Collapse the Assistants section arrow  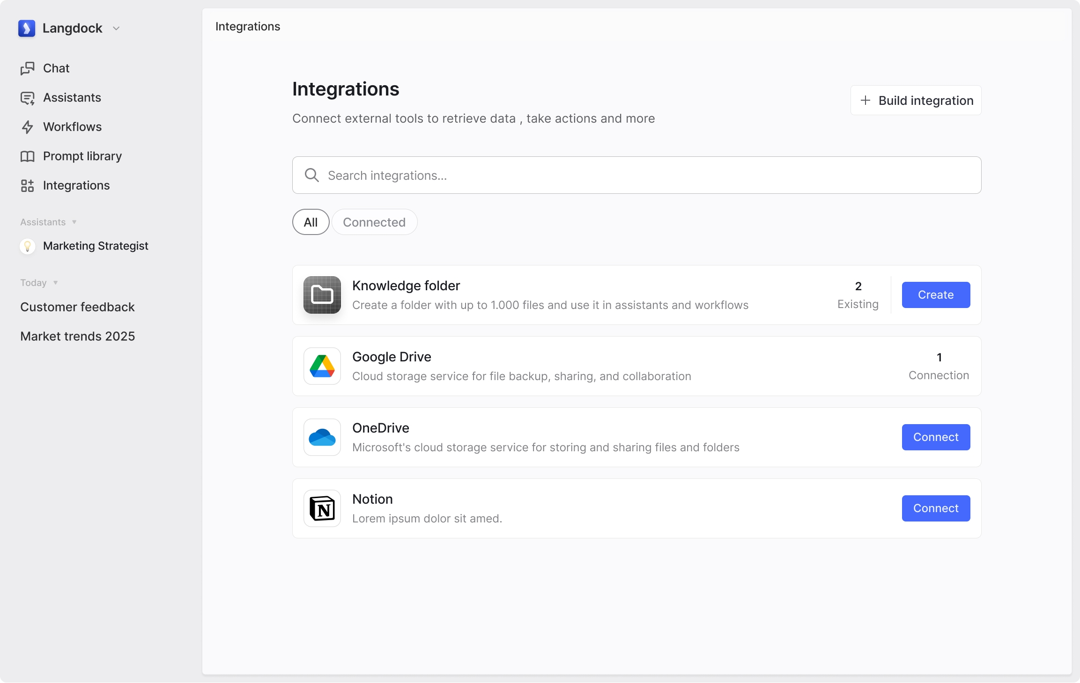[x=74, y=222]
